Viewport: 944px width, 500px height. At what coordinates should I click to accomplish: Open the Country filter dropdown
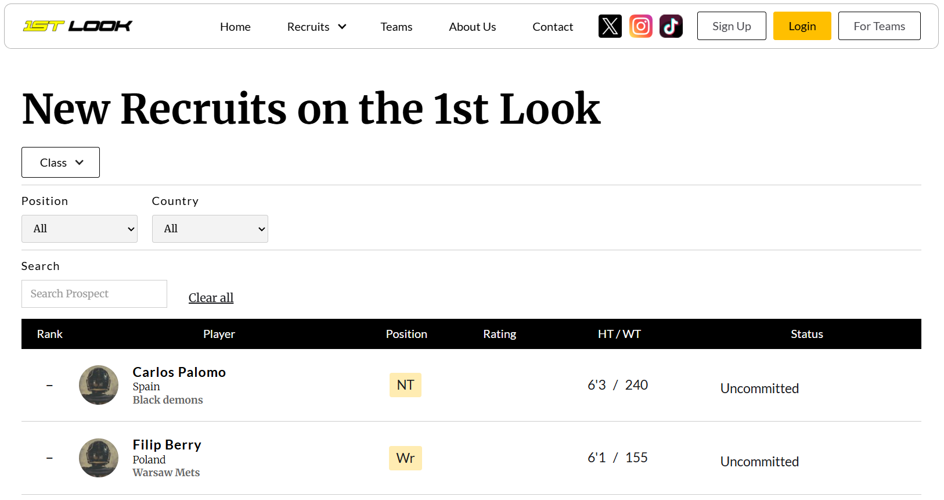pos(210,228)
